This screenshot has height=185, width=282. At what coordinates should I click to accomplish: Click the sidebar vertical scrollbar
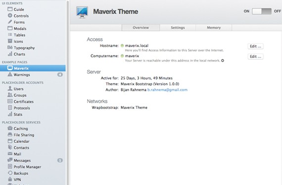click(x=68, y=92)
